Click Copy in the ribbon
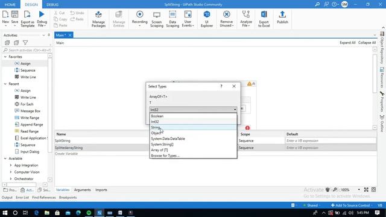 pos(60,19)
